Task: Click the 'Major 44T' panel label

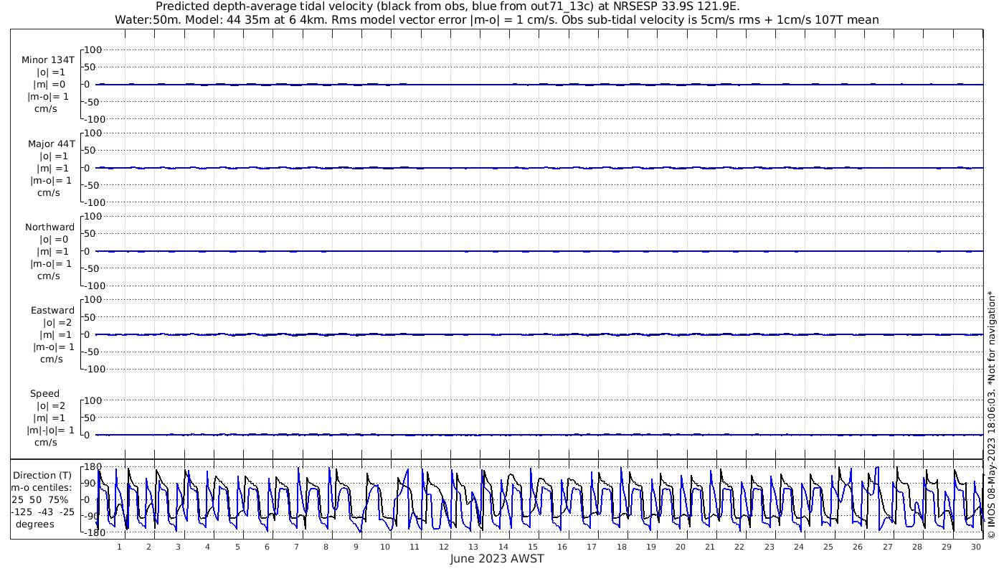Action: point(48,143)
